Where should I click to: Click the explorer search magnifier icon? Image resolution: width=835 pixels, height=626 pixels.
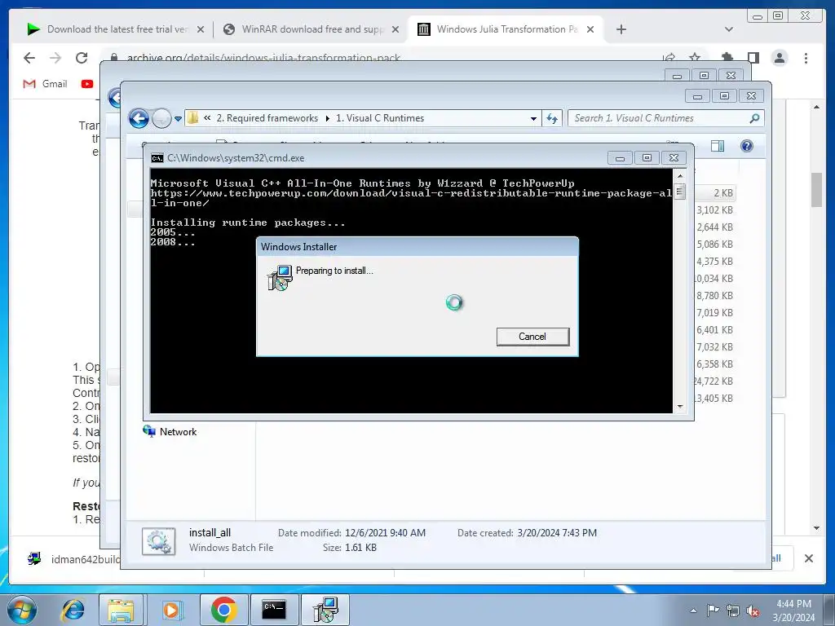754,118
